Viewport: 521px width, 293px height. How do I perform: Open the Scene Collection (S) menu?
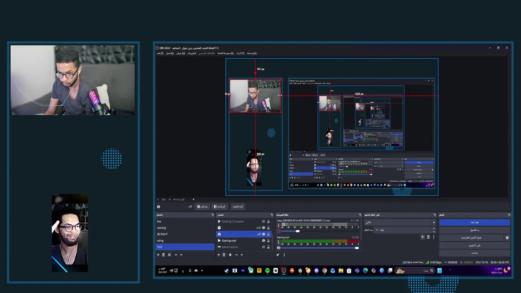click(225, 53)
